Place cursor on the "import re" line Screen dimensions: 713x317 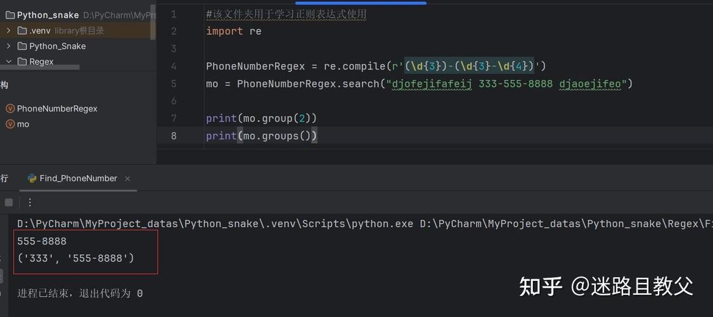pos(234,31)
